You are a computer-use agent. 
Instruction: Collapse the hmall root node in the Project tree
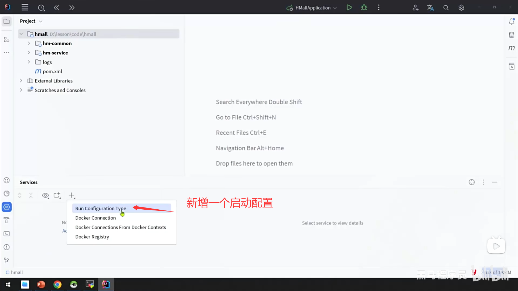coord(21,34)
